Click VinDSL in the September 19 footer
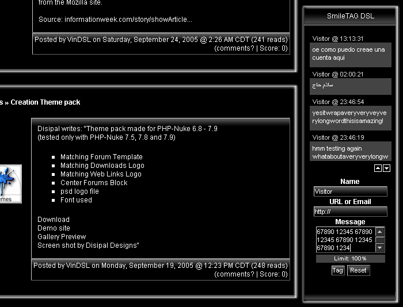The width and height of the screenshot is (403, 307). click(78, 266)
